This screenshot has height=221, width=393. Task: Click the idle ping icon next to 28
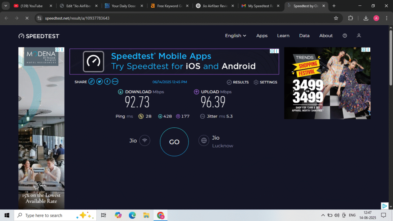(x=141, y=116)
